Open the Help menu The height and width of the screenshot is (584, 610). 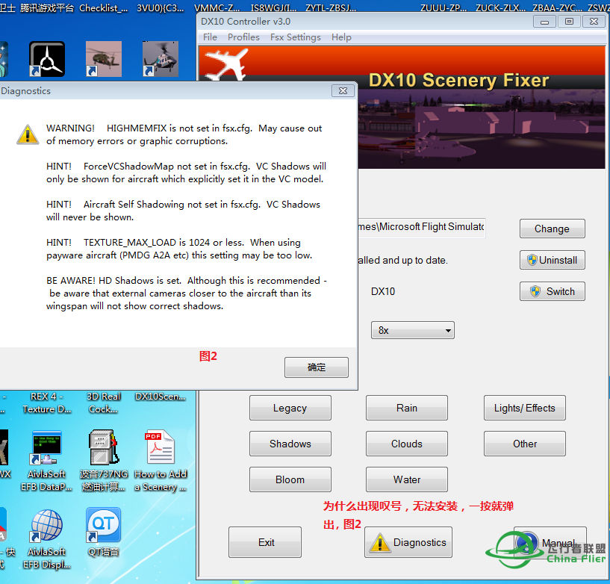tap(341, 37)
